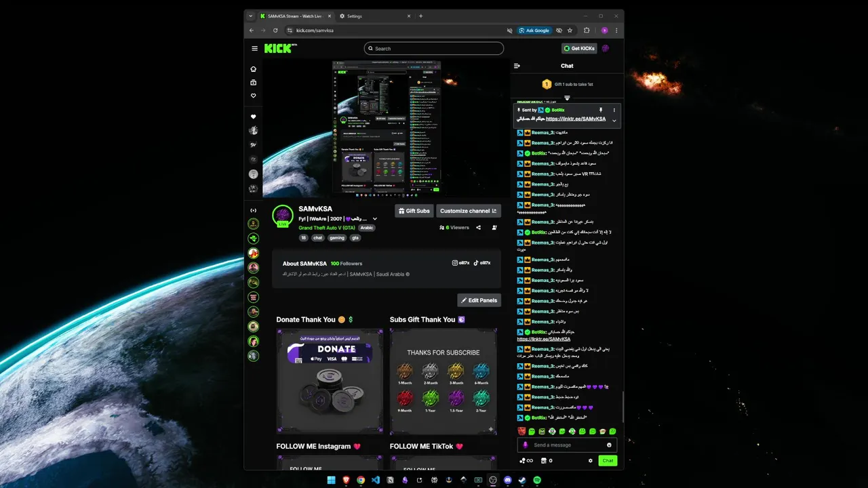Click the channel points infinity icon
This screenshot has width=868, height=488.
click(526, 461)
